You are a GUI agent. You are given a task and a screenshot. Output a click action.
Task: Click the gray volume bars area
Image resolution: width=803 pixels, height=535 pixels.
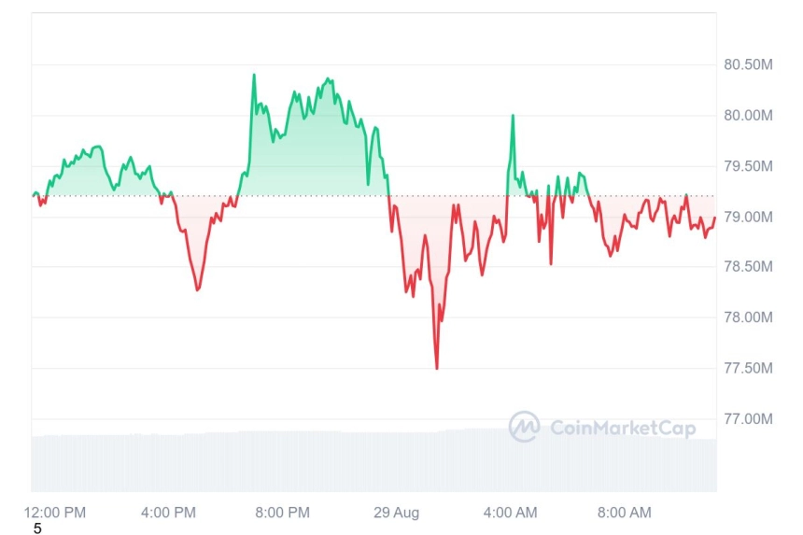tap(373, 460)
